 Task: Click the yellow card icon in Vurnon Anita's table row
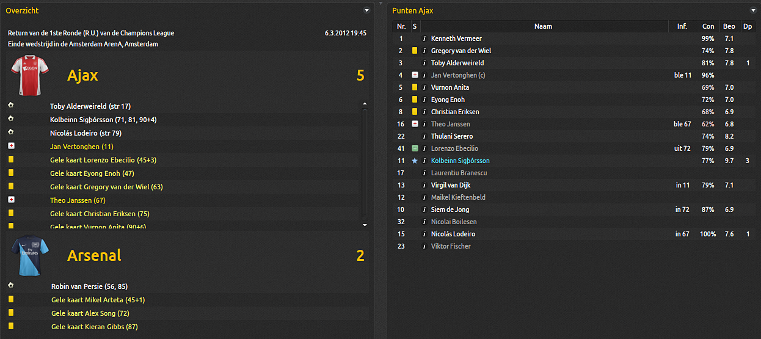[x=415, y=87]
